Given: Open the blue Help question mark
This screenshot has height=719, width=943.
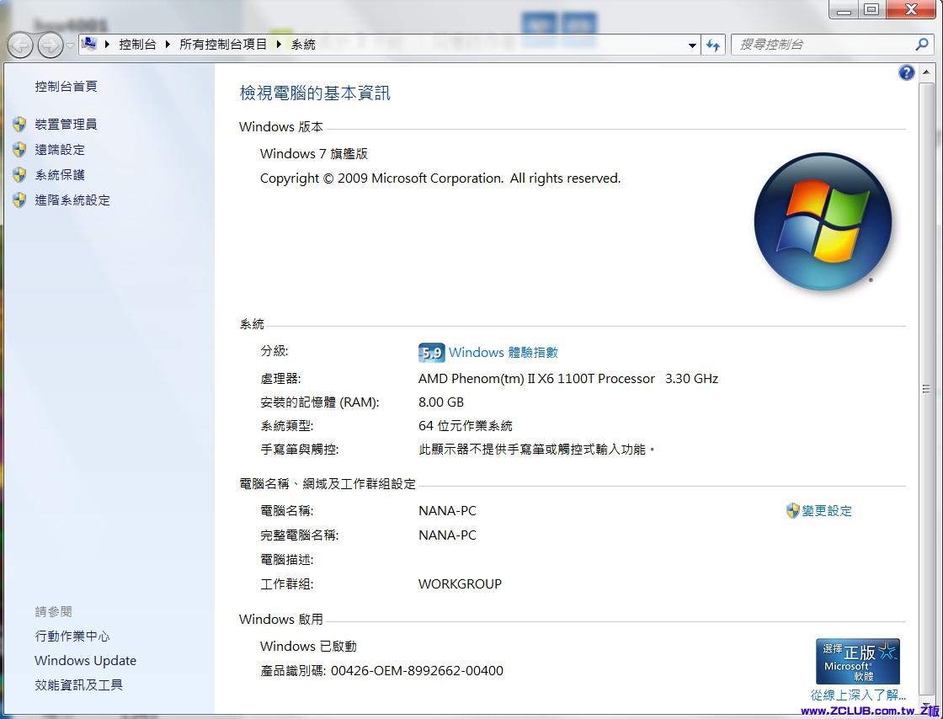Looking at the screenshot, I should 906,72.
